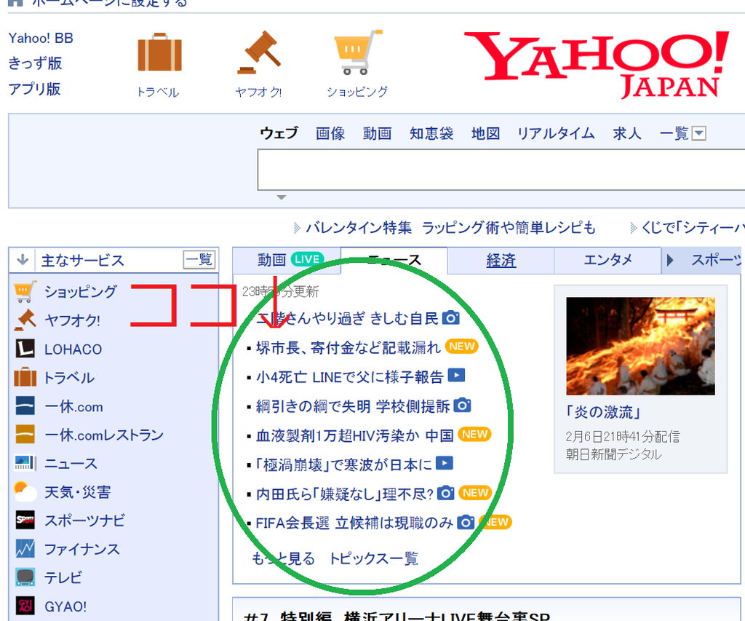This screenshot has width=745, height=621.
Task: Click video icon beside 小4死亡 headline
Action: click(x=457, y=376)
